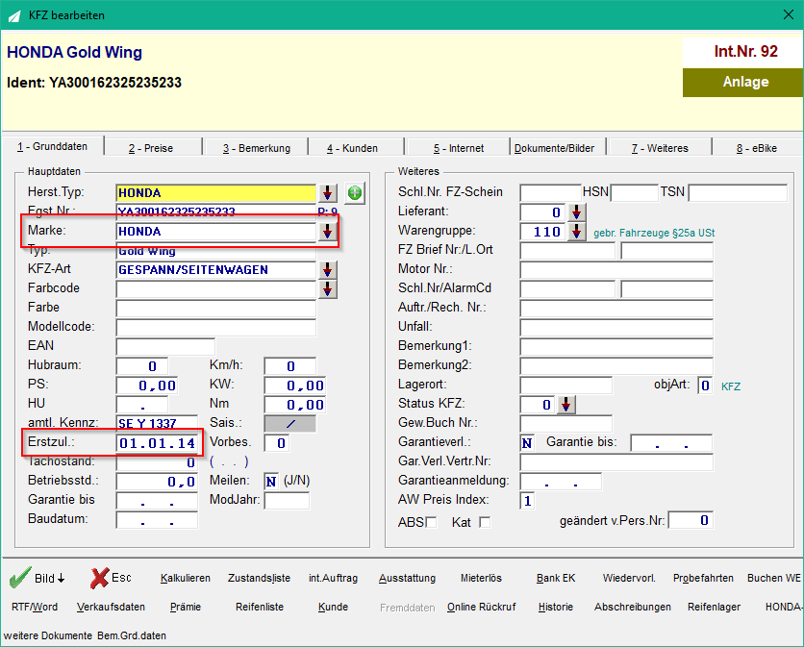Switch to the 8 - eBike tab
This screenshot has height=647, width=804.
pyautogui.click(x=757, y=148)
